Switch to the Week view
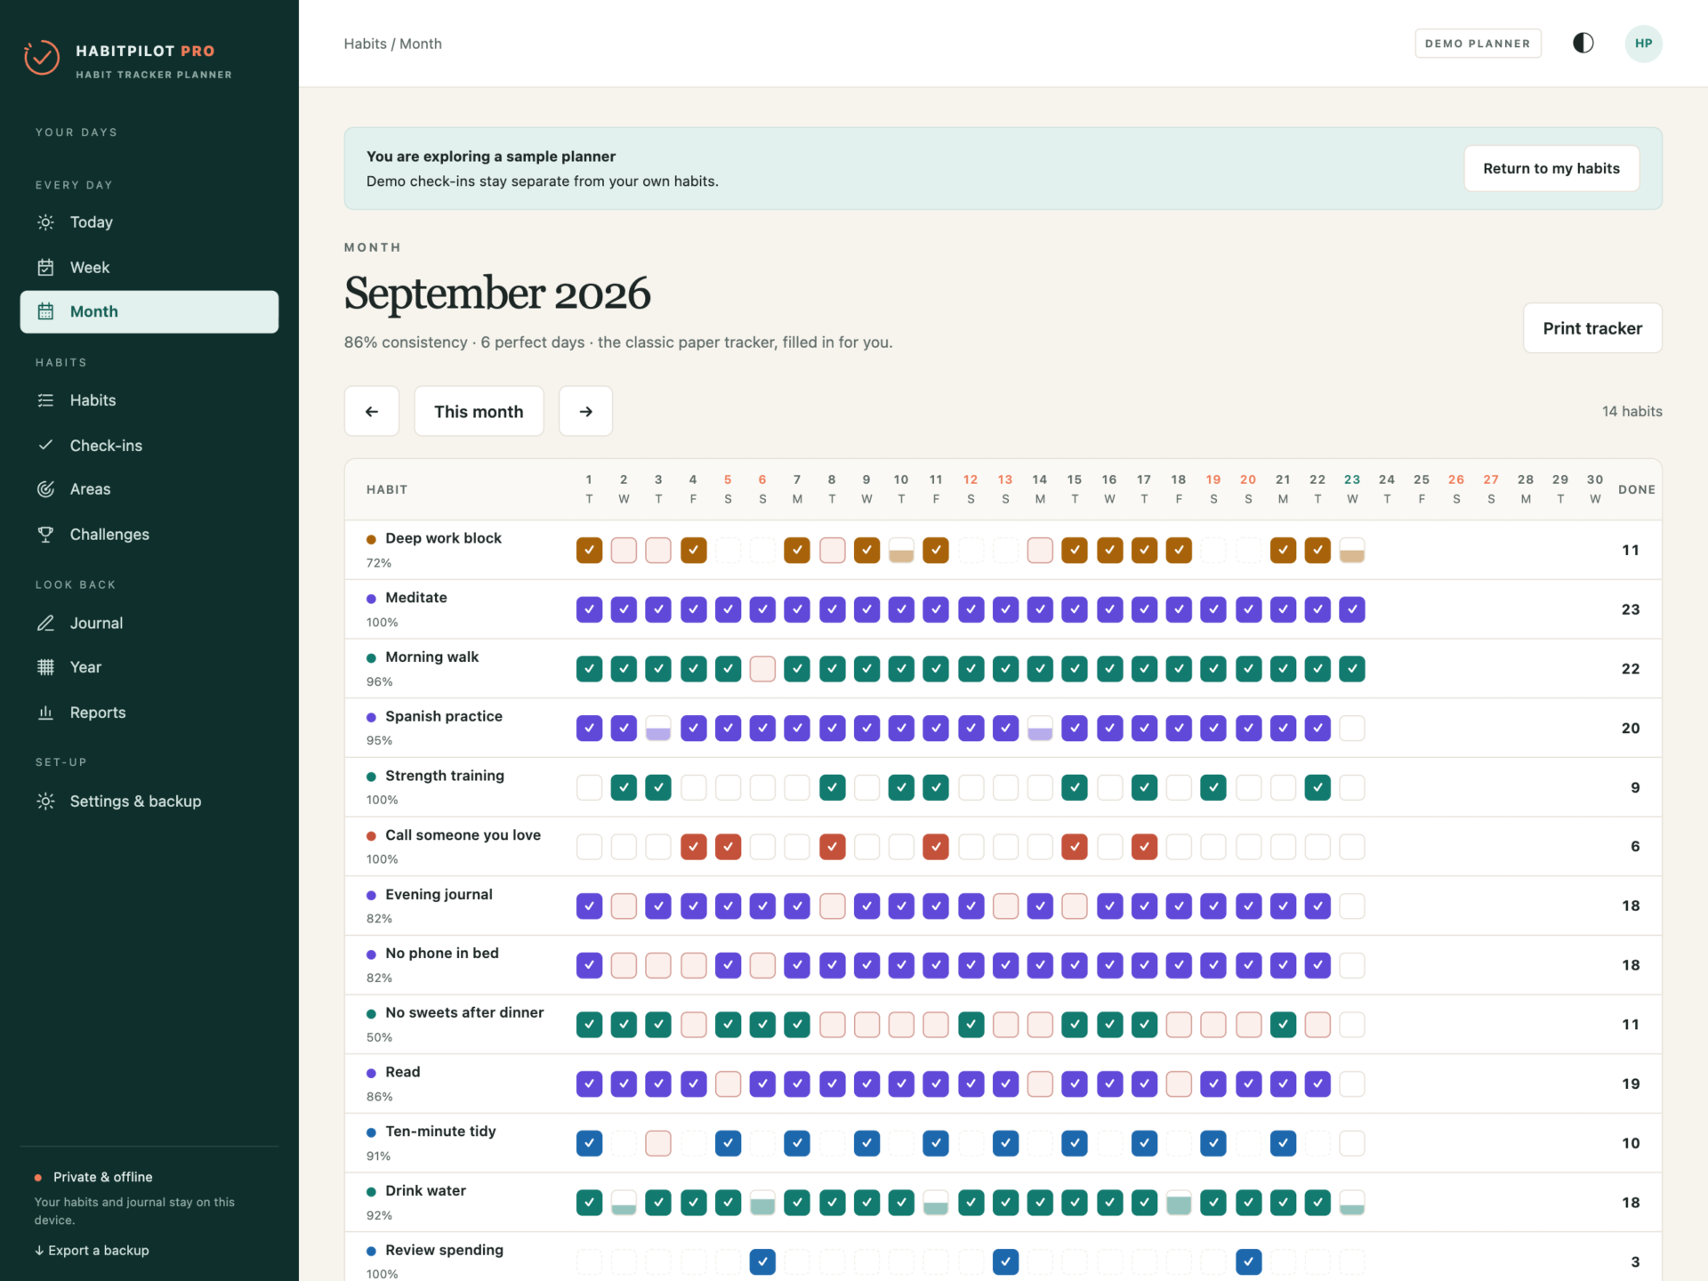 pos(149,267)
